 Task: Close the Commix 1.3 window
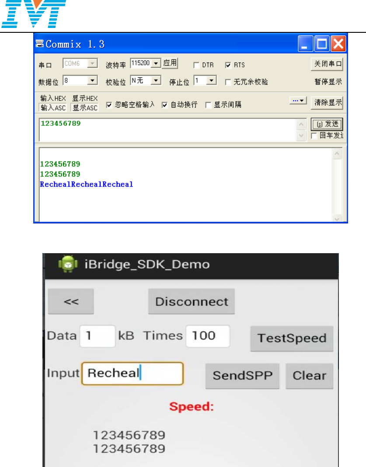point(338,44)
